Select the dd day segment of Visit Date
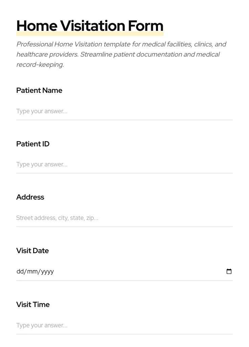Viewport: 249px width, 347px height. 20,271
